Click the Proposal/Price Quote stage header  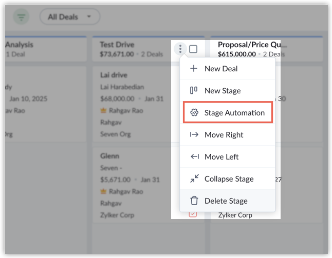tap(252, 45)
